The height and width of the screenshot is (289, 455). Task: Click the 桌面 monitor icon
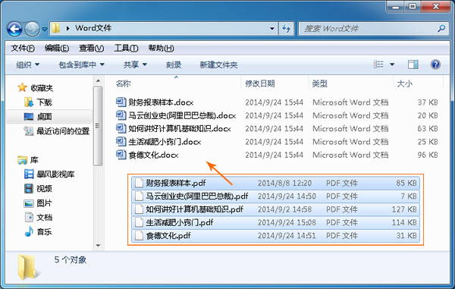coord(29,117)
